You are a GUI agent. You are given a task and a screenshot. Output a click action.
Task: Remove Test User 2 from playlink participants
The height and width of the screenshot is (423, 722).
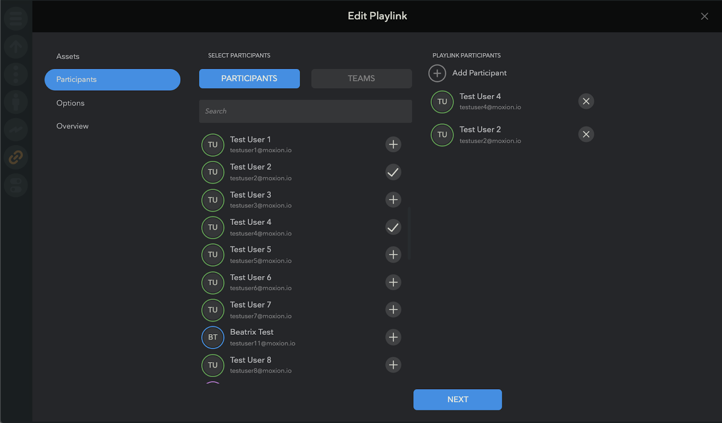586,134
